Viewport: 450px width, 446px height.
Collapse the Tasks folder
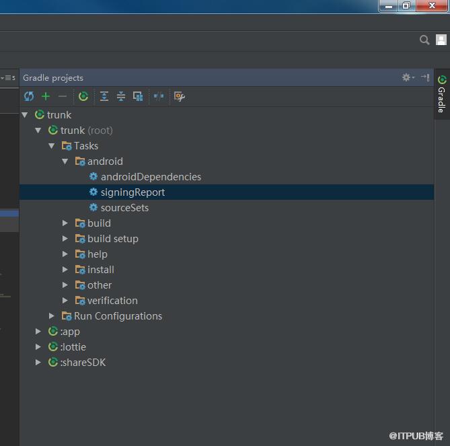point(52,146)
